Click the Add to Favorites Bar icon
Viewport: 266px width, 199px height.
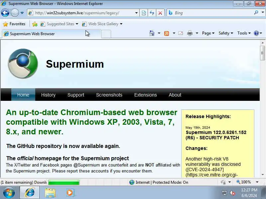[x=35, y=24]
